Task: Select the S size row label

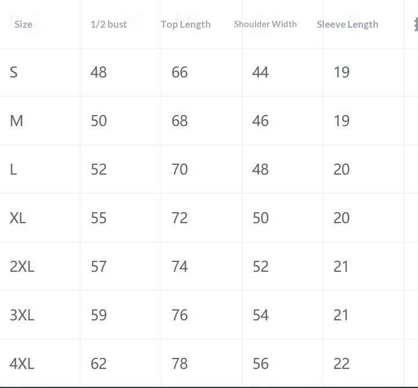Action: [14, 72]
